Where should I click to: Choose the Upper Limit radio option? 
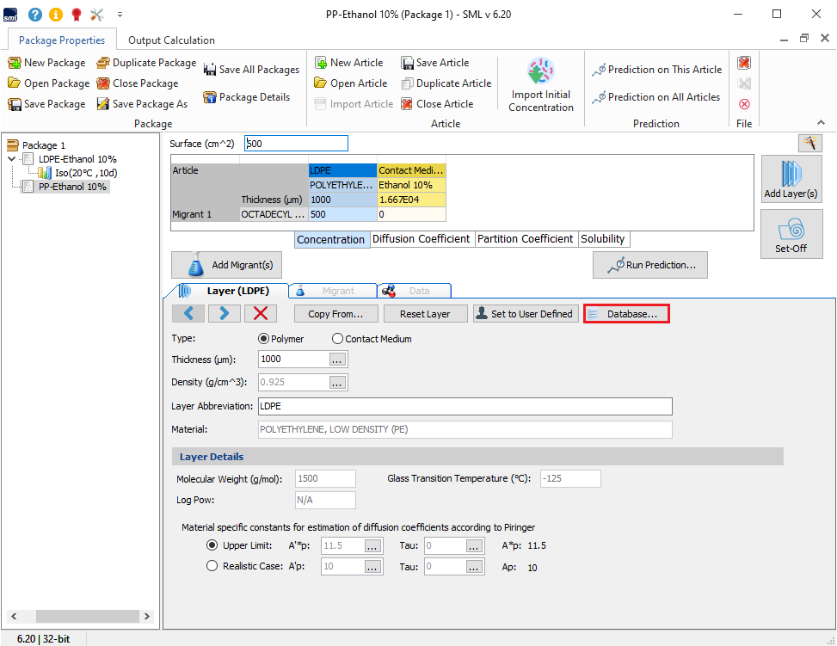[x=212, y=545]
